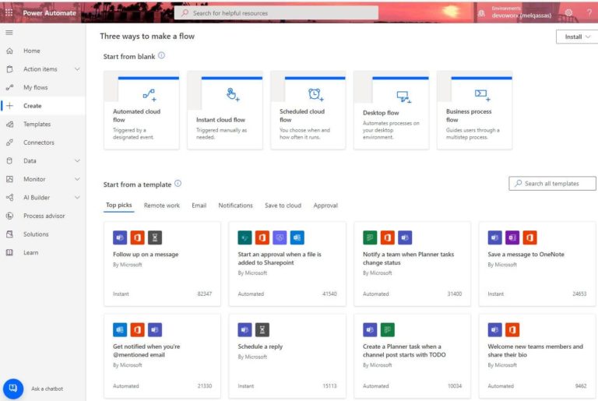The image size is (598, 401).
Task: Open Schedule a reply template
Action: [287, 357]
